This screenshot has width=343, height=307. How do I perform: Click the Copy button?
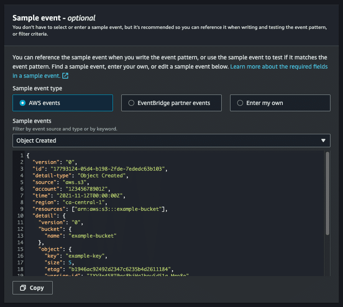32,288
